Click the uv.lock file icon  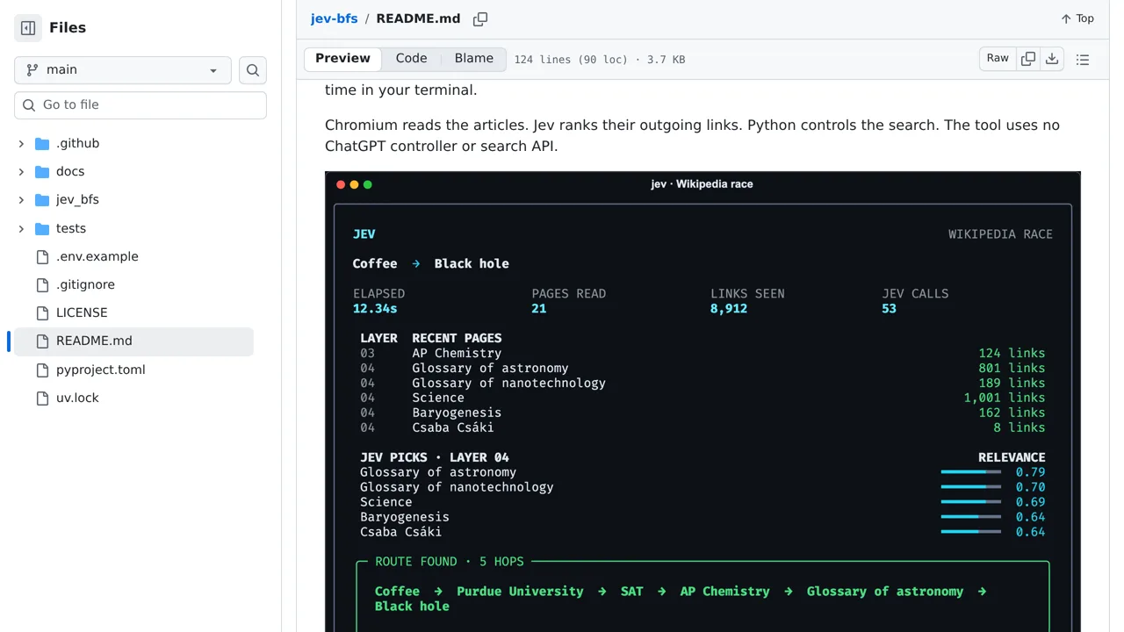pyautogui.click(x=42, y=398)
